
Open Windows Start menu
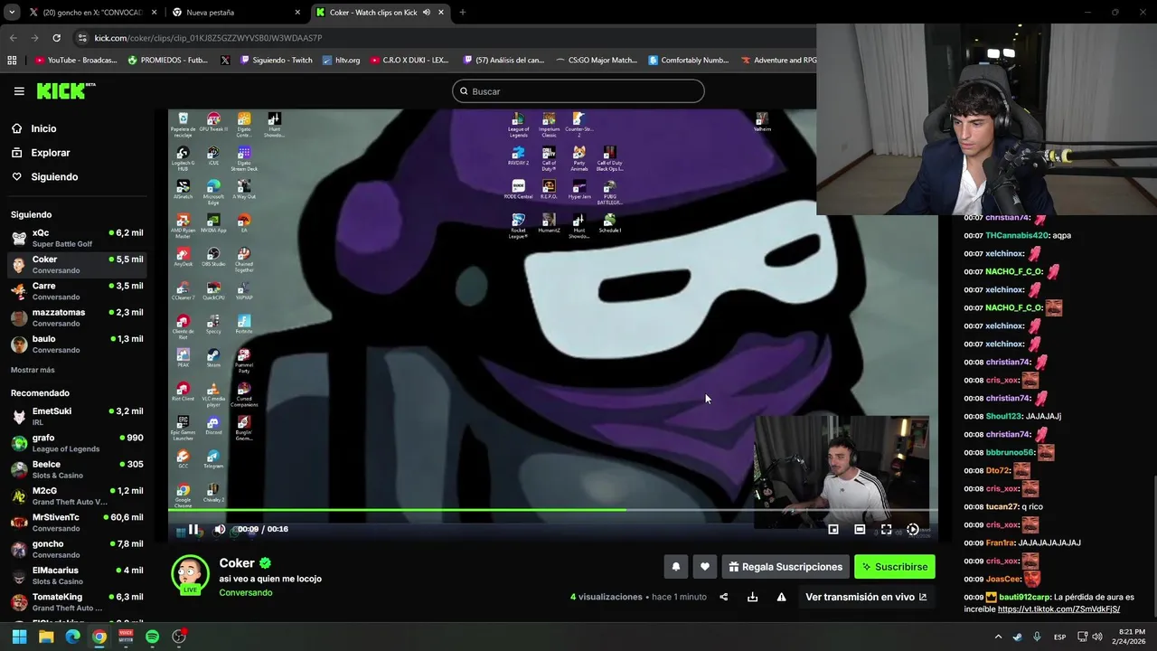tap(19, 637)
